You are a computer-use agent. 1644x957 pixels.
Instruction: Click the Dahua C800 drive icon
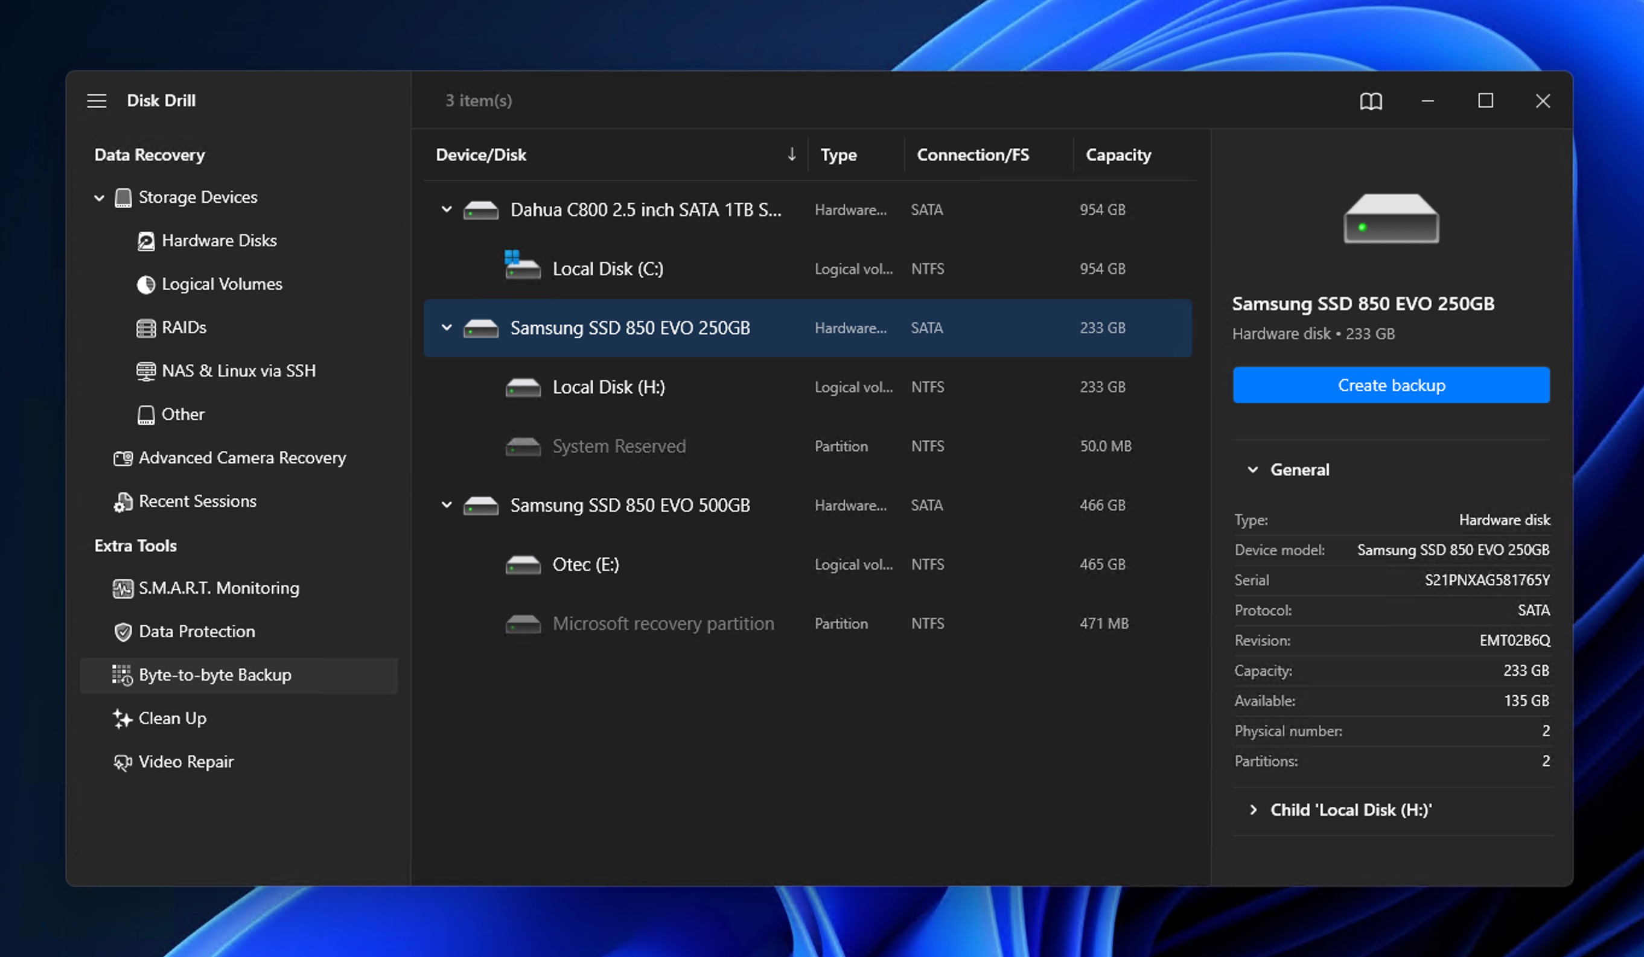481,210
